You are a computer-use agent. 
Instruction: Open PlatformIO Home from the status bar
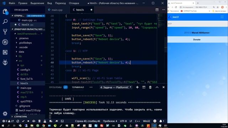(18, 121)
